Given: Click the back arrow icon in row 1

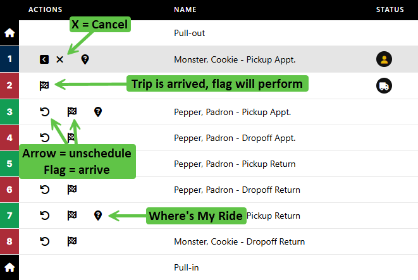Looking at the screenshot, I should tap(44, 59).
